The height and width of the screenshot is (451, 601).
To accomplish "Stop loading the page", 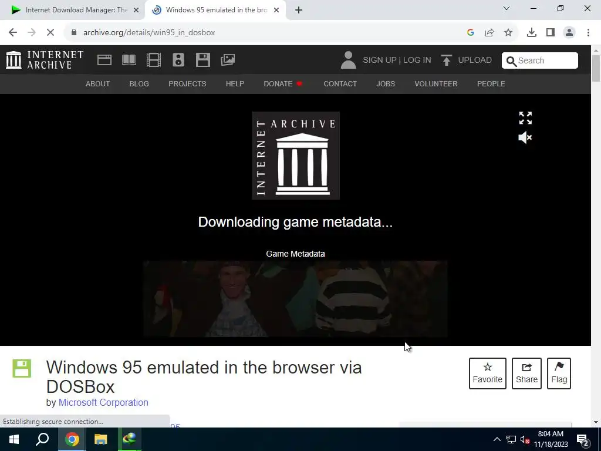I will point(50,32).
